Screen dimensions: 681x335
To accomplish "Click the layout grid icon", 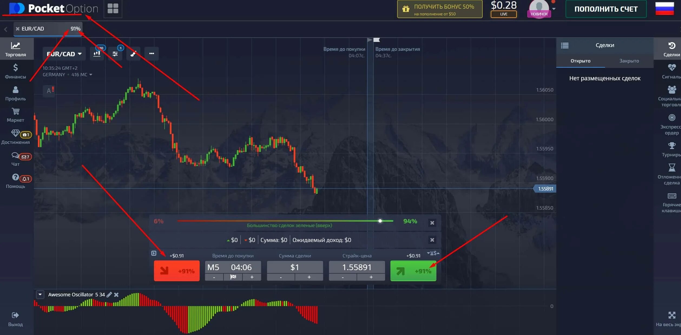I will [x=113, y=9].
